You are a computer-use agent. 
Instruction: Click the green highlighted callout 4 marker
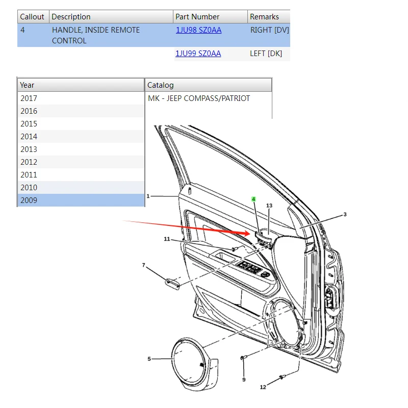click(x=253, y=198)
